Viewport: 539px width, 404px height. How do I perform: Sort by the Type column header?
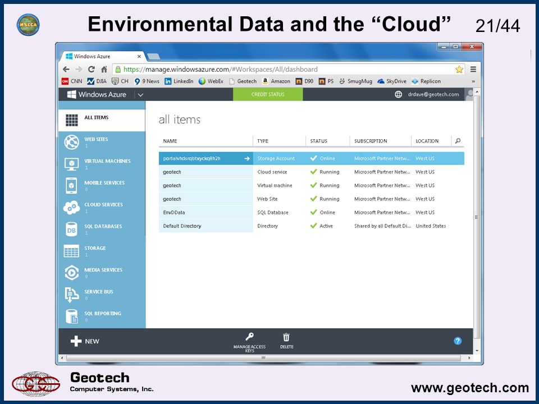tap(263, 141)
